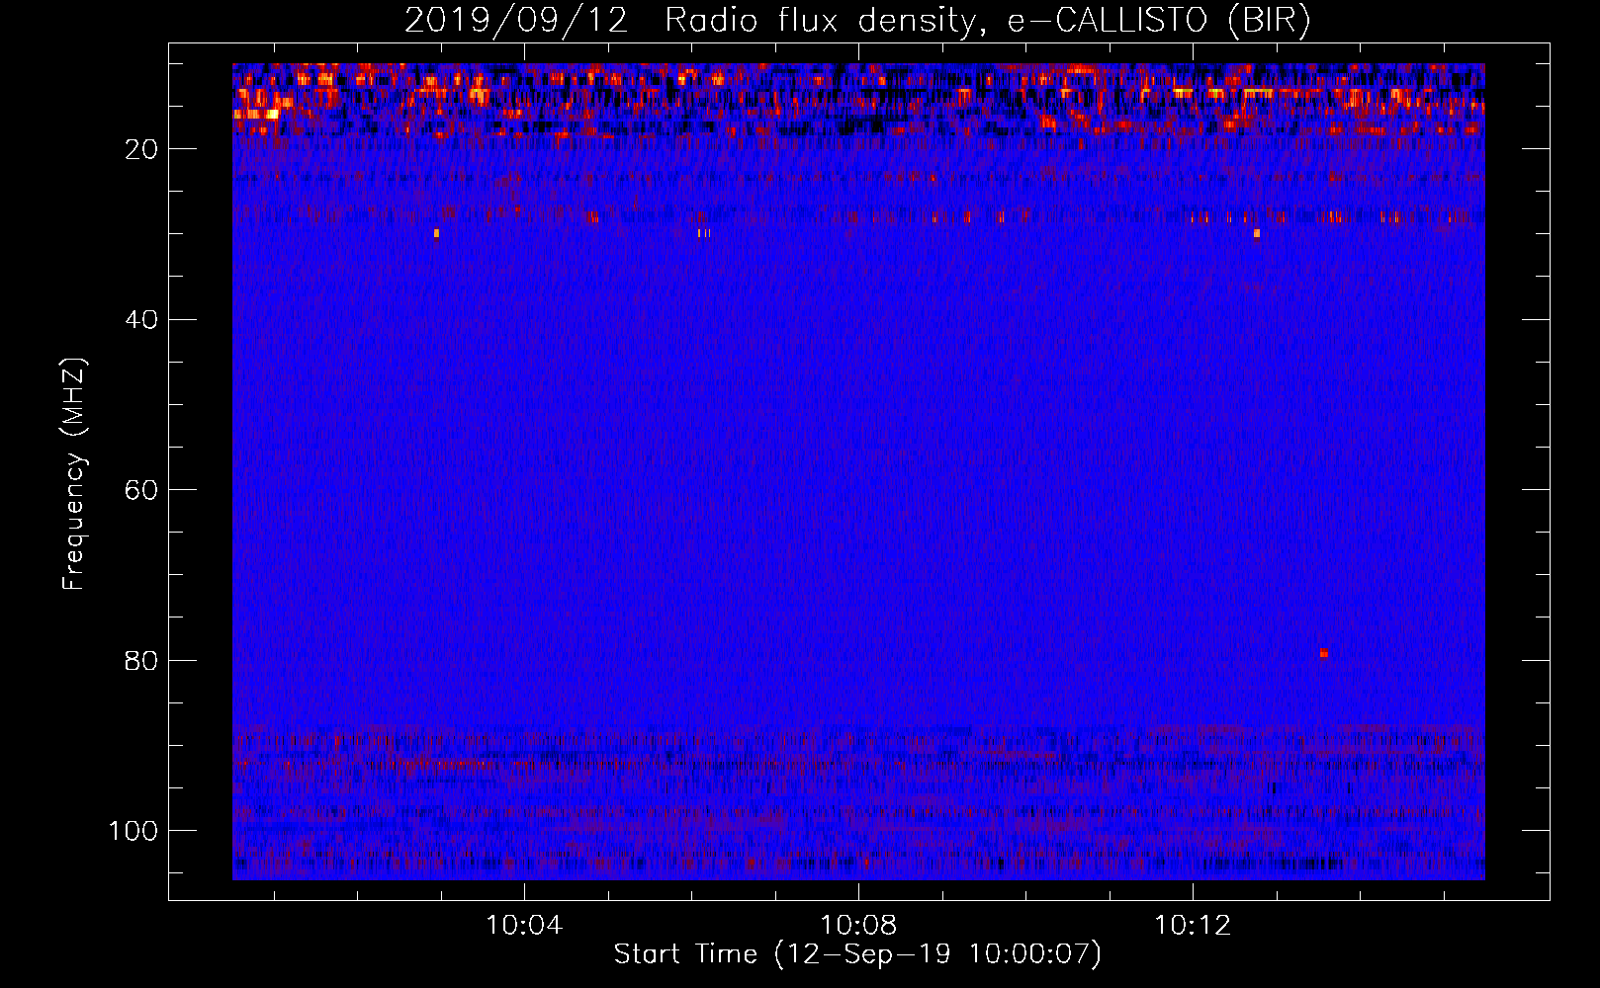
Task: Click the 'Start Time (12-Sep-19 10:00:07)' label
Action: pyautogui.click(x=857, y=954)
